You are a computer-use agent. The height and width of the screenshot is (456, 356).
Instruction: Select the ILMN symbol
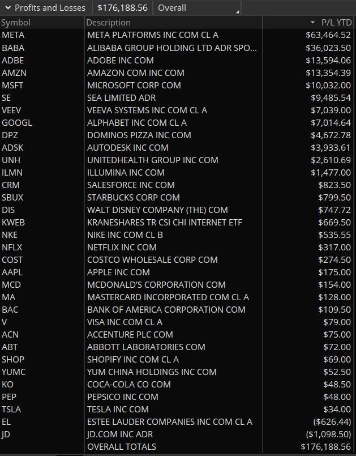pos(12,173)
